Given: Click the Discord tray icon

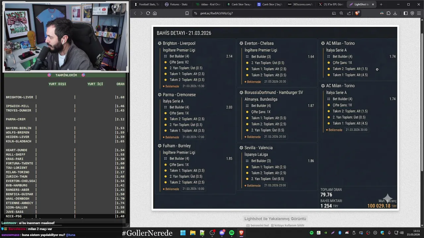Looking at the screenshot, I should coord(347,233).
